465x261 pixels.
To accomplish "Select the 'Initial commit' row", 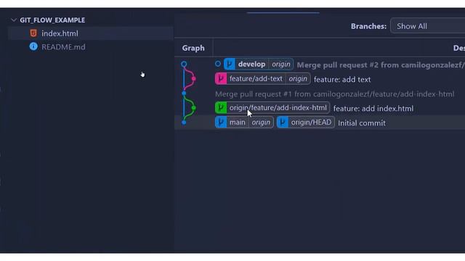I will coord(320,123).
